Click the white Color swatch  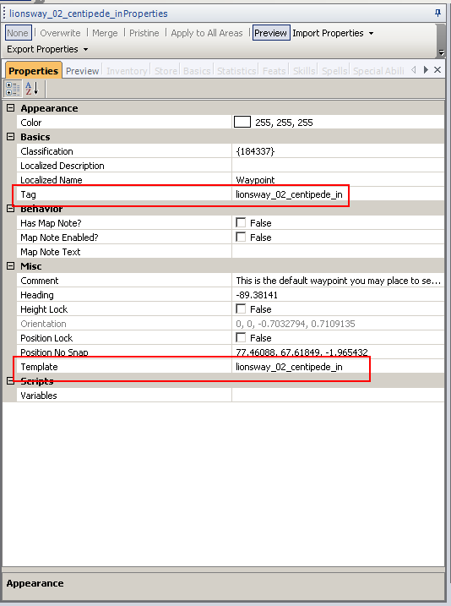pos(242,122)
